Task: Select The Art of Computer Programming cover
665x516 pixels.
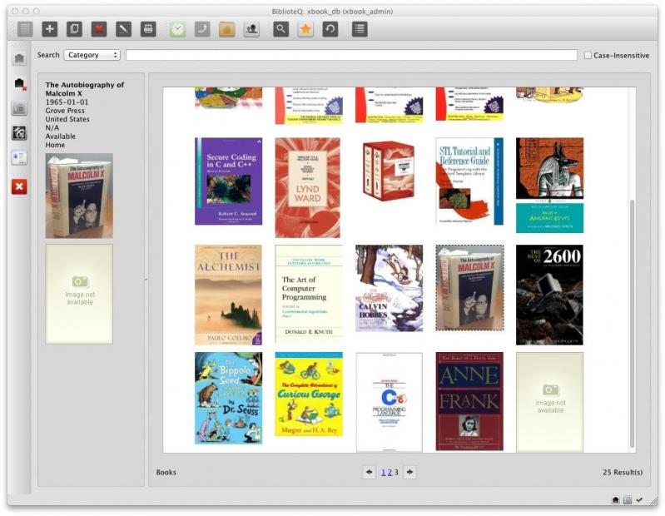Action: (309, 294)
